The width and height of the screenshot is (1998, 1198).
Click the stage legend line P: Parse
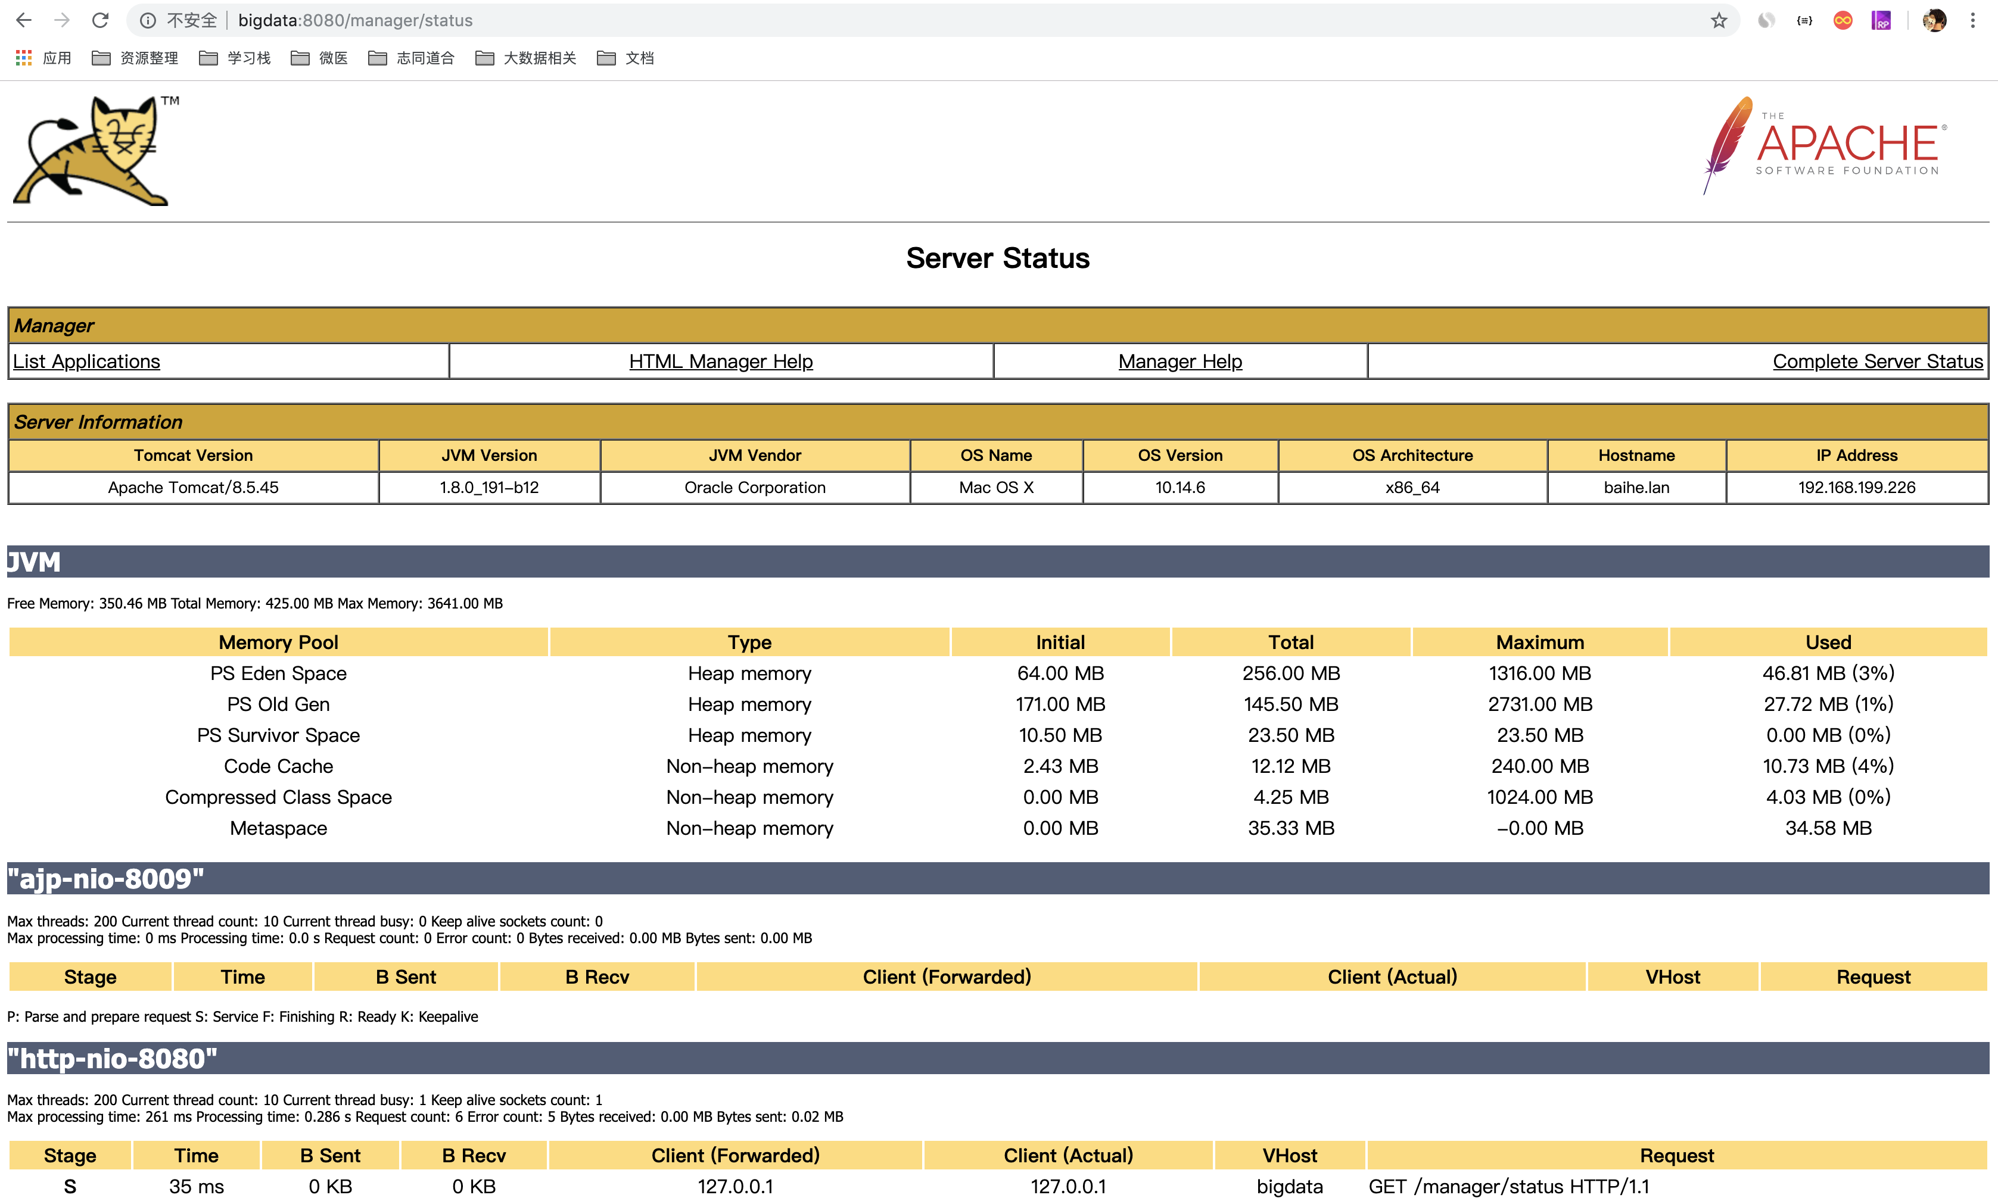(x=242, y=1017)
